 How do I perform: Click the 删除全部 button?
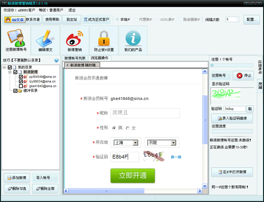pos(45,189)
